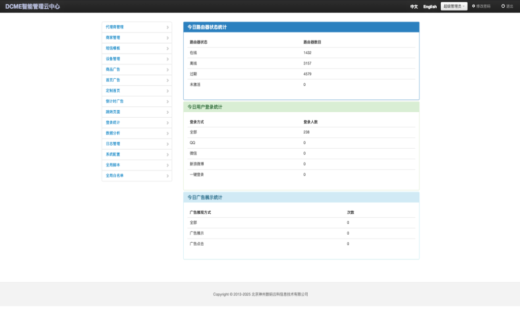Click the chevron arrow on 跳转页面 row

[x=168, y=112]
